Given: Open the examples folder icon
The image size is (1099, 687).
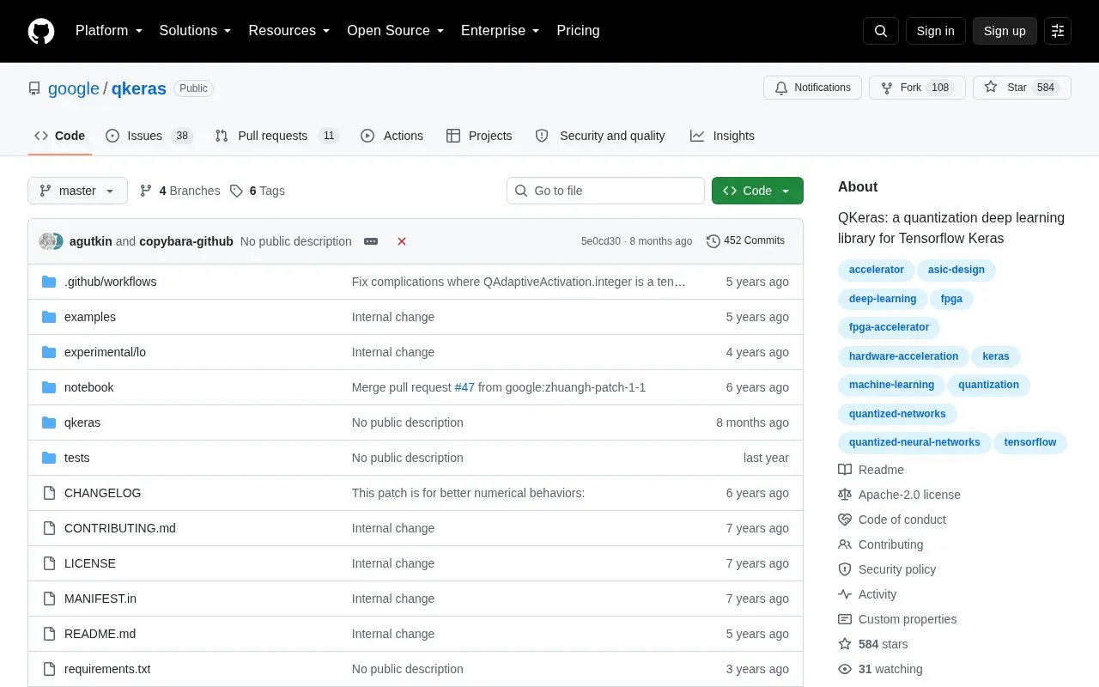Looking at the screenshot, I should 49,317.
